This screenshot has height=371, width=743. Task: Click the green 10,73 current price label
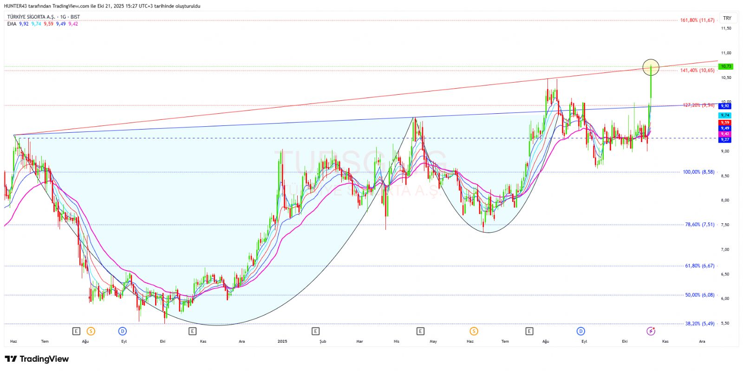coord(726,66)
